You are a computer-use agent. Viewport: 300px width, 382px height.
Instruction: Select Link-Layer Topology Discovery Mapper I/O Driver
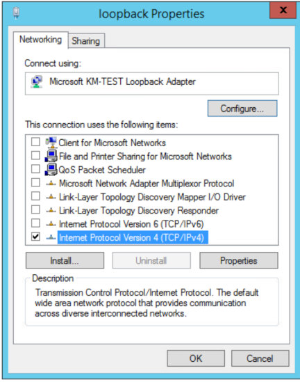point(153,197)
